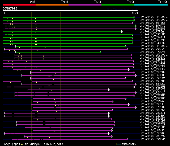Select hit label UniRef100_Q9SD22
170x146 pixels.
tap(152, 49)
